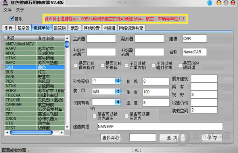The image size is (238, 153).
Task: Click the search text box beside 查找
Action: point(142,138)
